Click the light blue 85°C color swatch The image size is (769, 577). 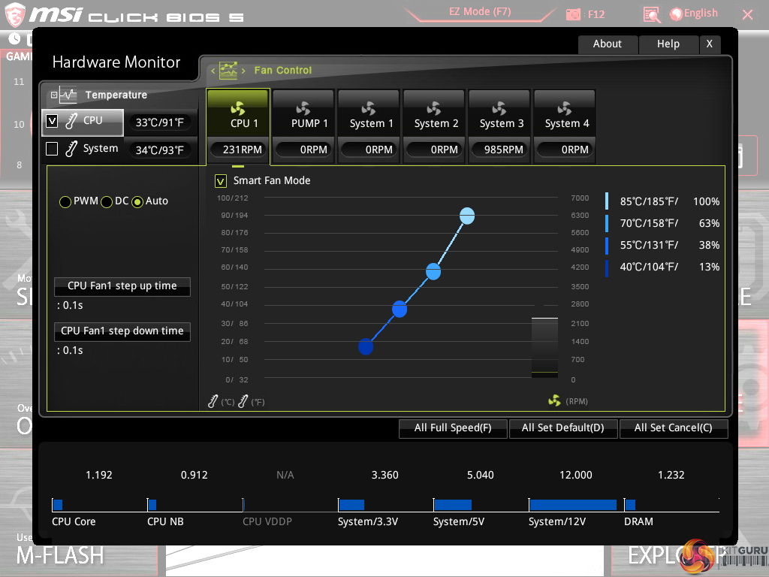click(607, 201)
